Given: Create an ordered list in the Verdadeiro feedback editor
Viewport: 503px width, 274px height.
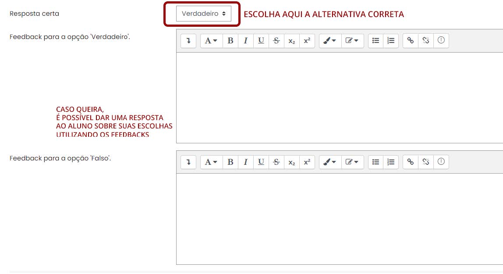Looking at the screenshot, I should [x=390, y=40].
